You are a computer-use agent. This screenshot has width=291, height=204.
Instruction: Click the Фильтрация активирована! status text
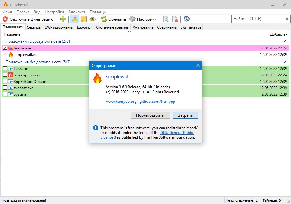coord(23,200)
